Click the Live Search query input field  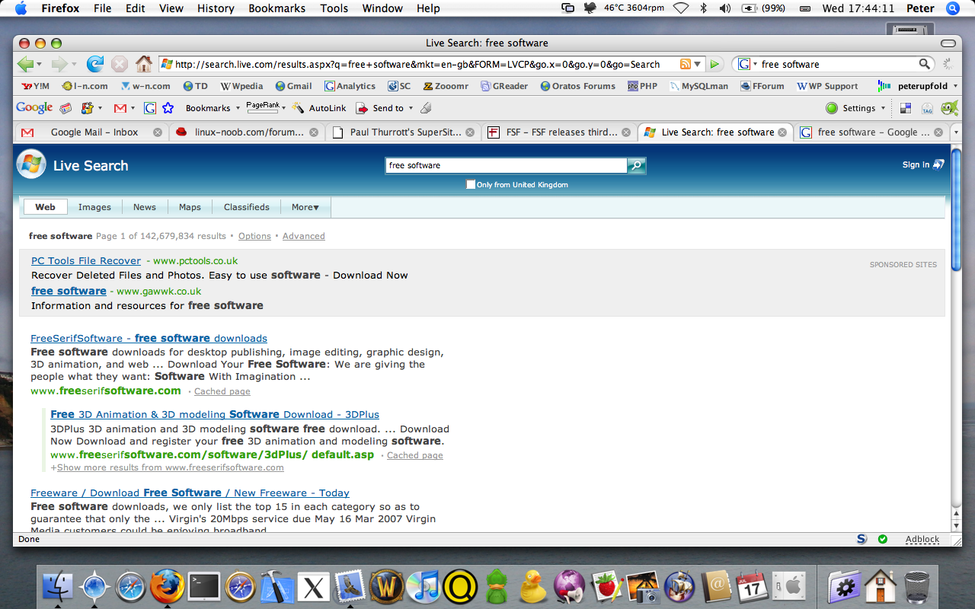pos(507,165)
